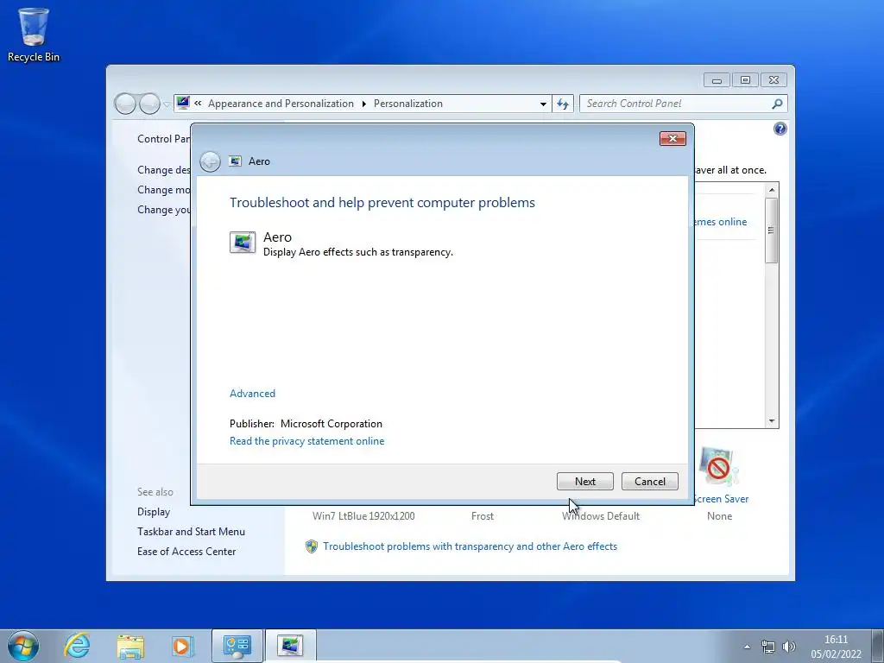The image size is (884, 663).
Task: Switch to Aero troubleshooter taskbar button
Action: click(x=290, y=646)
